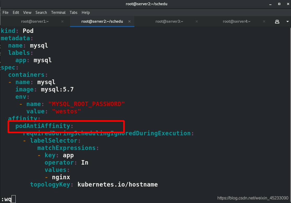Click the 'topologyKey' key

pyautogui.click(x=50, y=184)
